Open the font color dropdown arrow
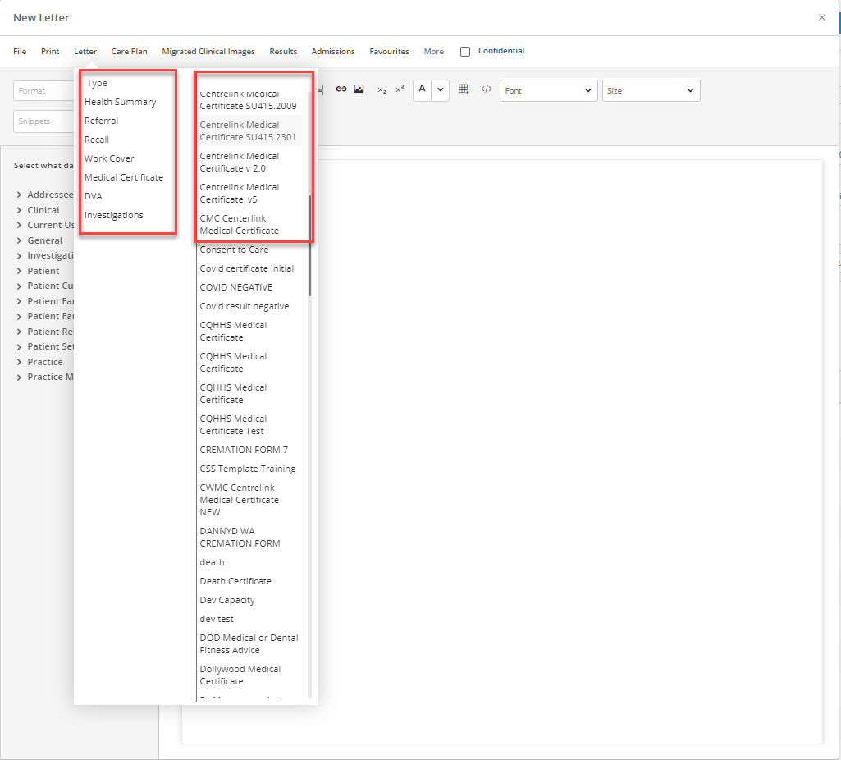The width and height of the screenshot is (841, 760). click(441, 89)
